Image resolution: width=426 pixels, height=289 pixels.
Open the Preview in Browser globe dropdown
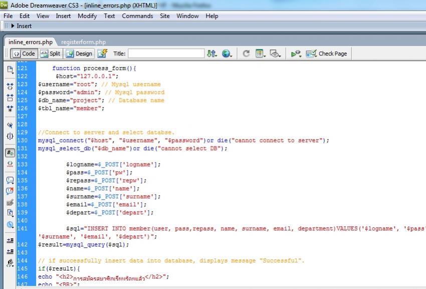tap(227, 53)
